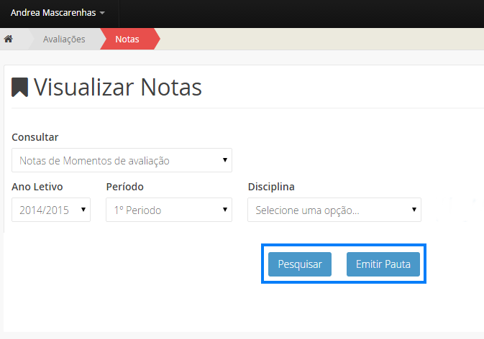
Task: Click the Disciplina dropdown arrow
Action: (x=414, y=210)
